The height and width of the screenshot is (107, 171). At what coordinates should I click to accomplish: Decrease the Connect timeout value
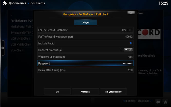click(126, 50)
